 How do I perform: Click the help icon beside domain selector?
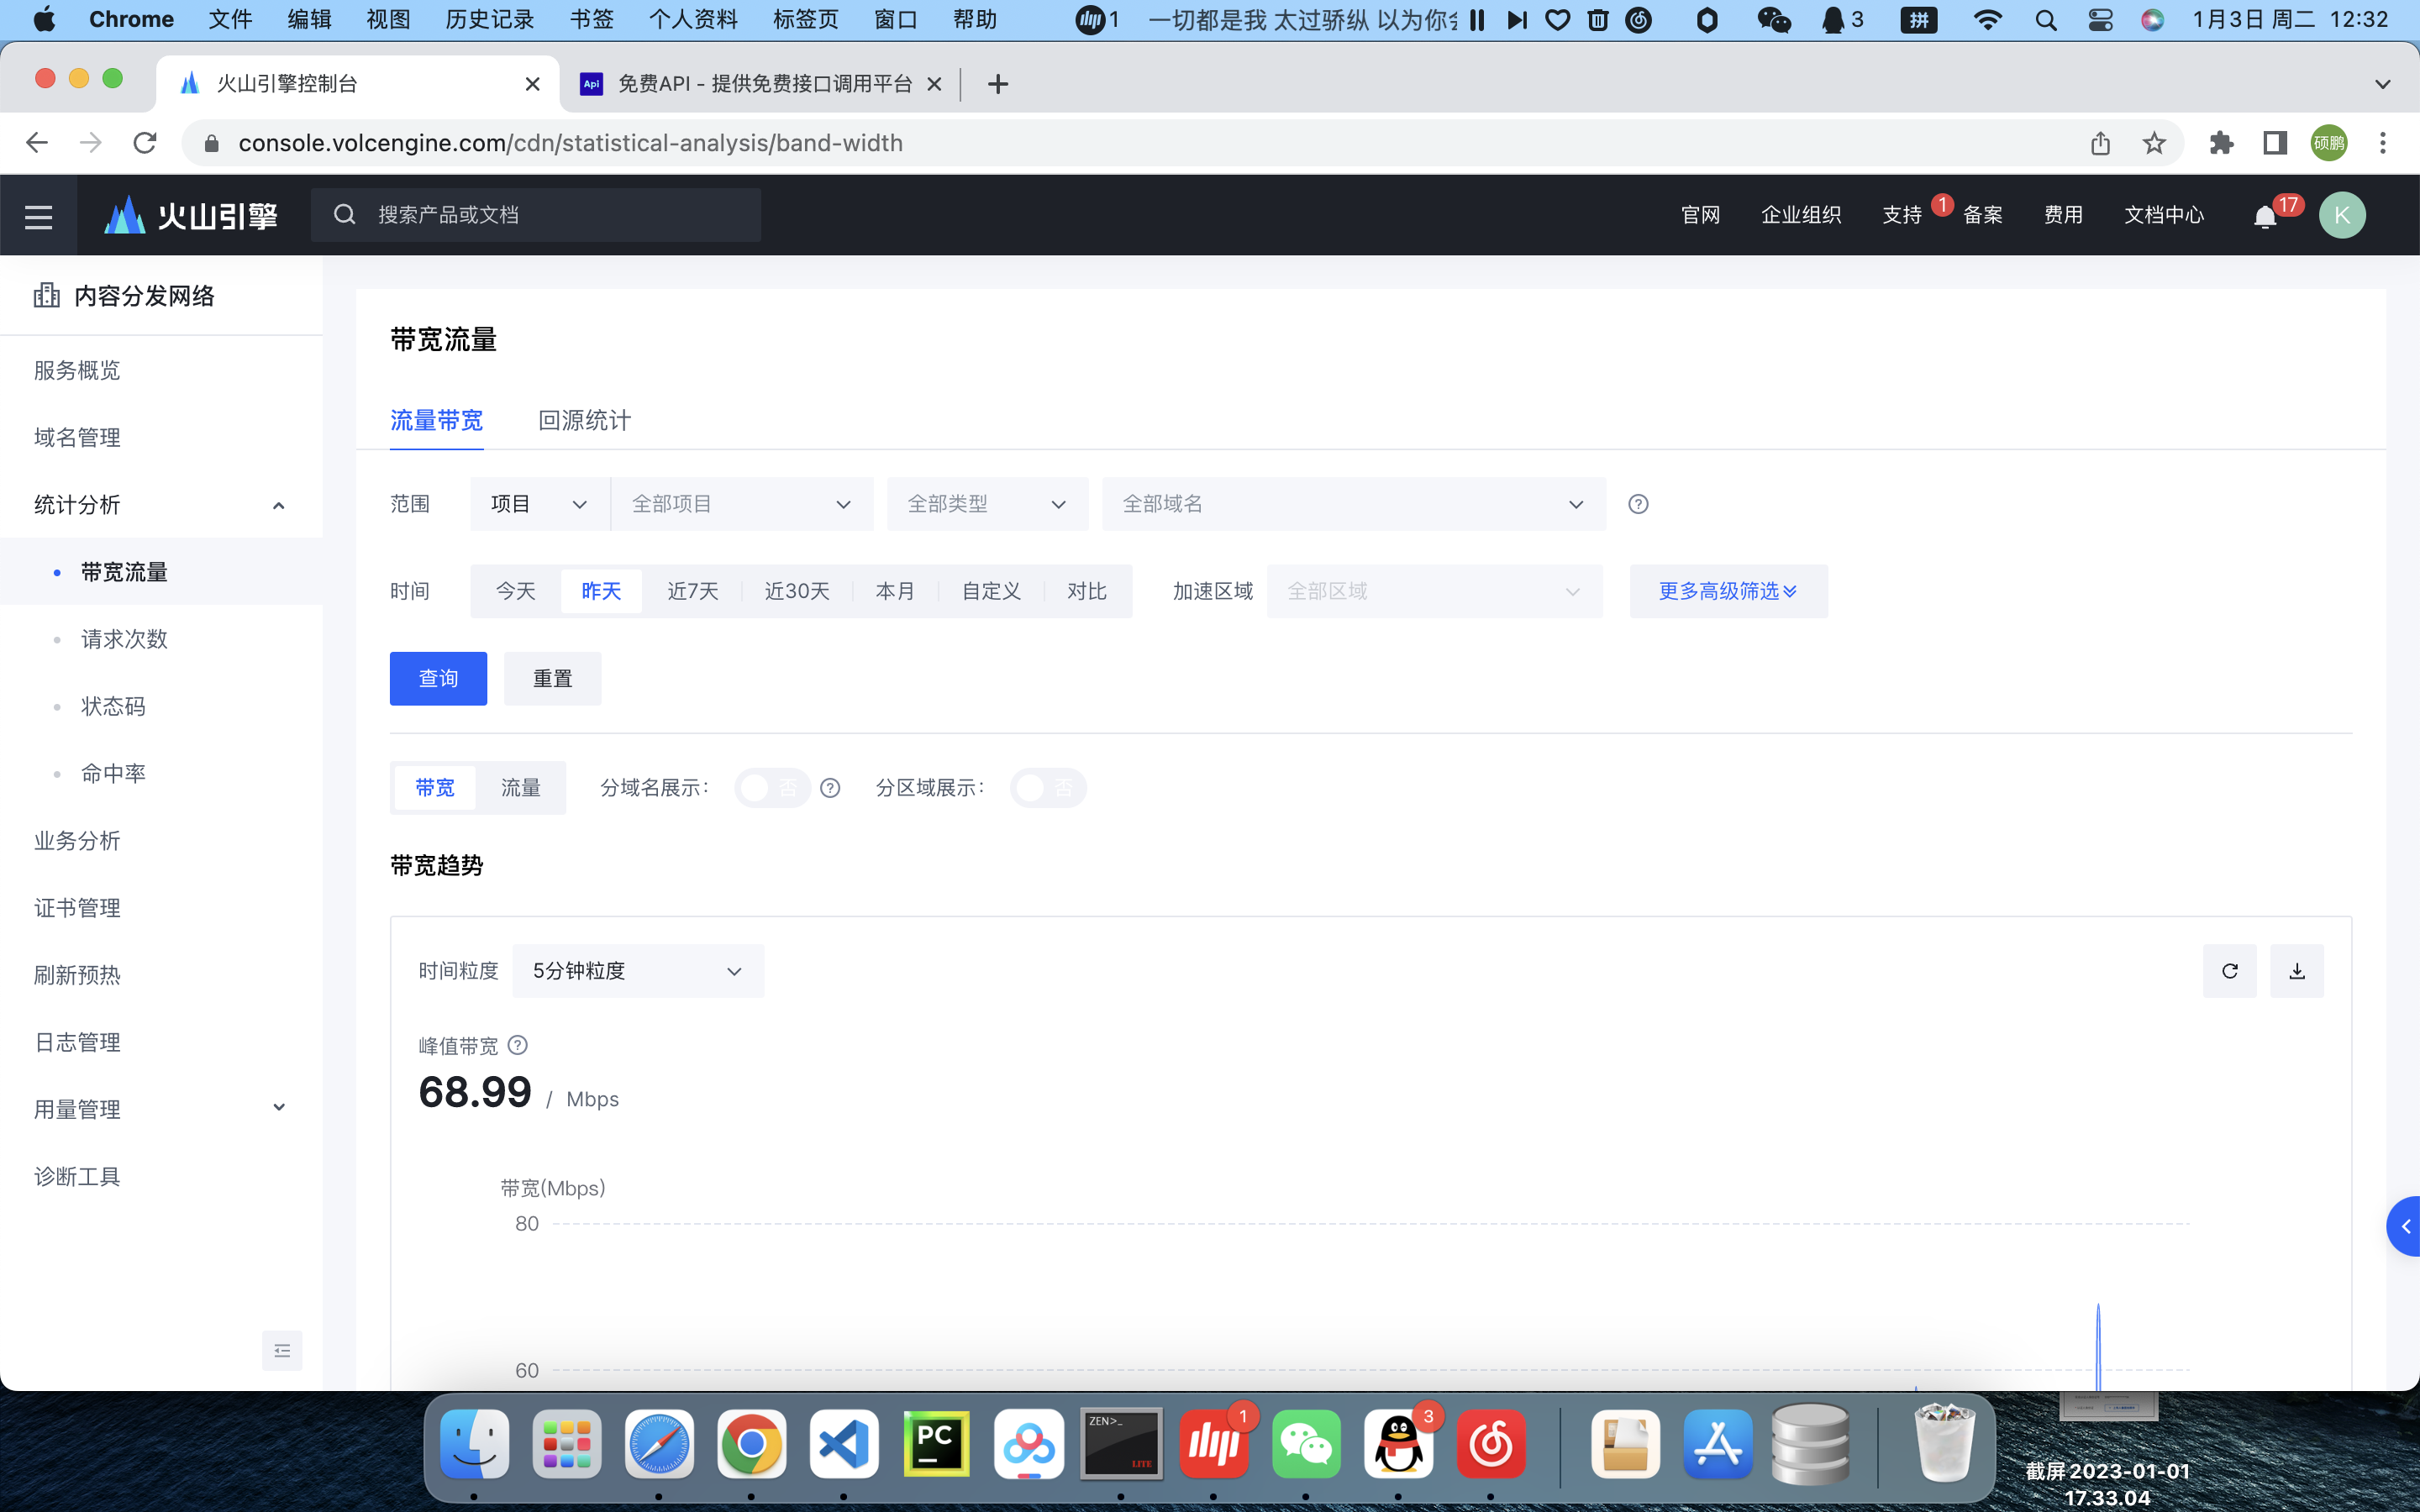[1638, 504]
